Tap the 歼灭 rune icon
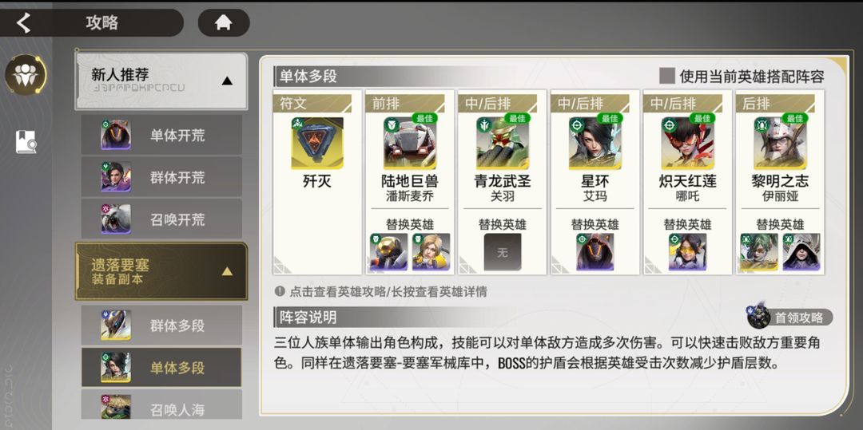 (317, 144)
